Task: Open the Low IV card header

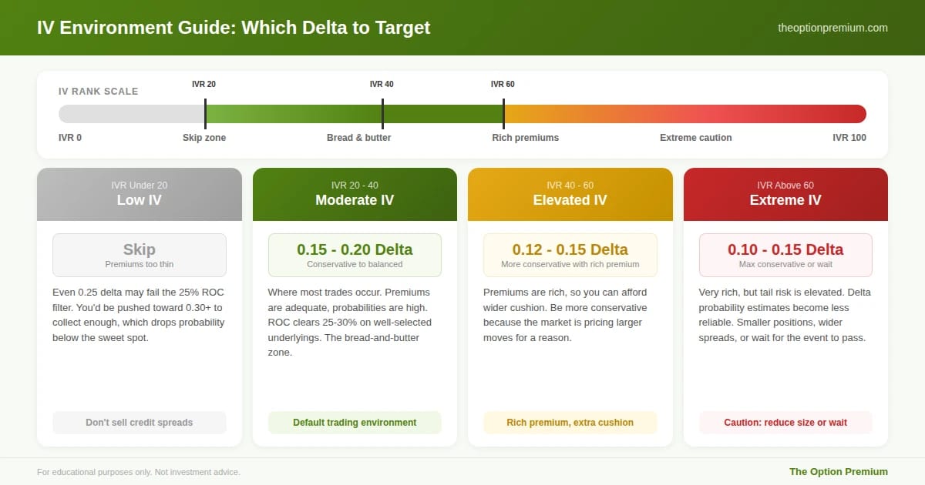Action: [140, 194]
